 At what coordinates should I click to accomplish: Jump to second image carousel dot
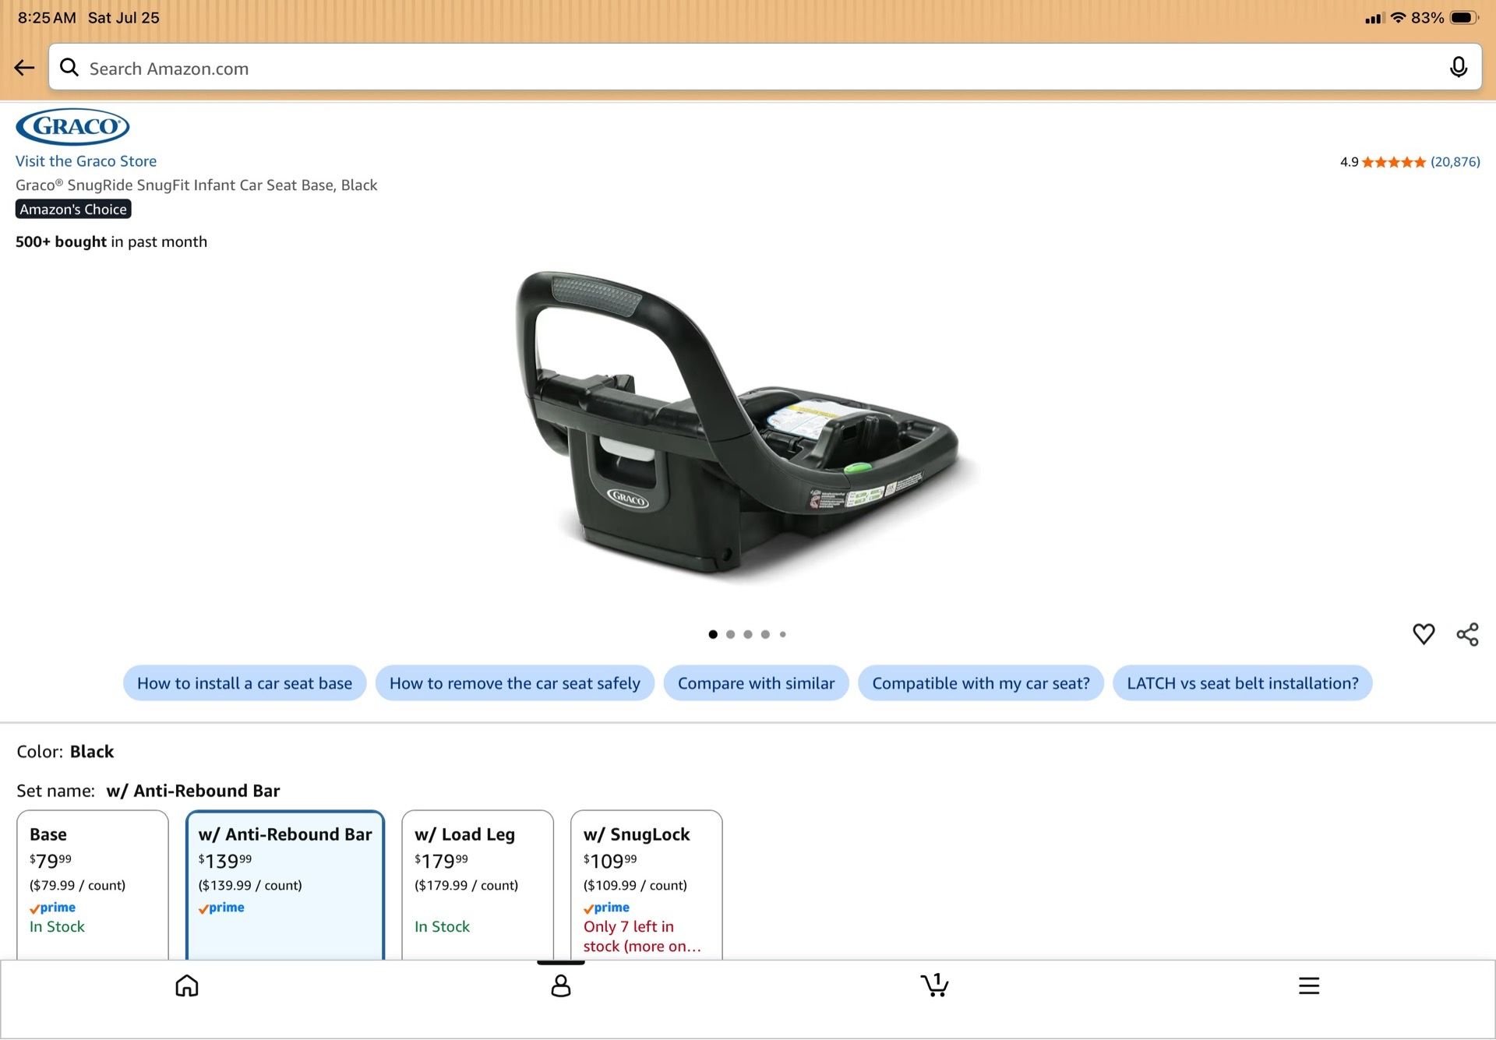(730, 634)
